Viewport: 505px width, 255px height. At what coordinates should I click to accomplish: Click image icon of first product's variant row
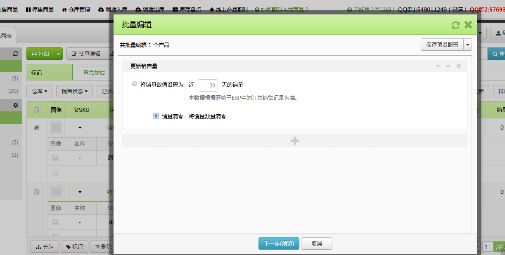56,158
